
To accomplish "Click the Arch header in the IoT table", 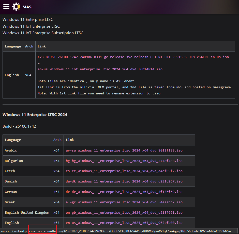I will click(x=29, y=46).
